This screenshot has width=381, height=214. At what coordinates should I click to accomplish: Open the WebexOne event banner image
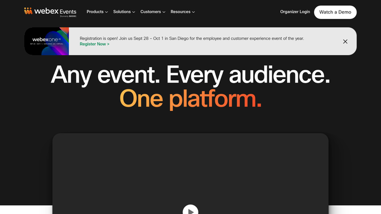click(x=47, y=41)
